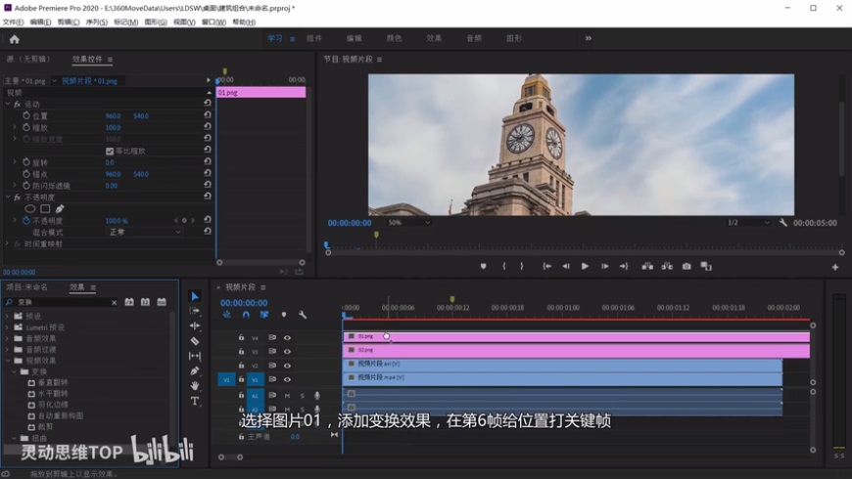Open the 混合模式 blend mode dropdown
This screenshot has height=479, width=852.
(144, 233)
